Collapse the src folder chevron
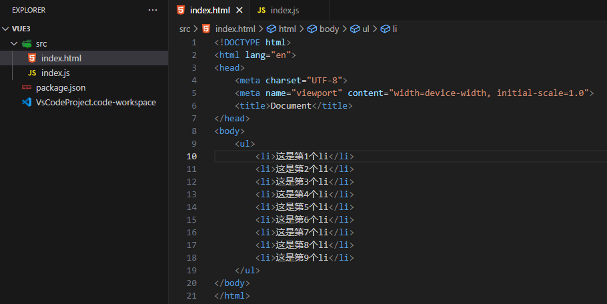The height and width of the screenshot is (304, 607). click(x=14, y=44)
